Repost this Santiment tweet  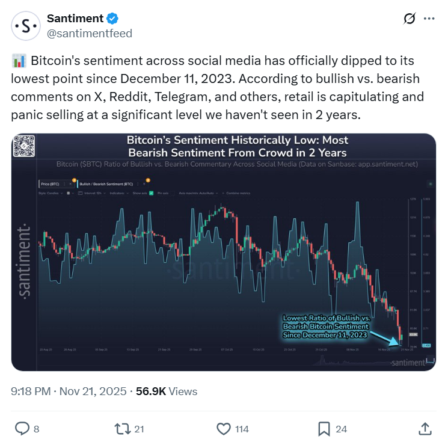coord(122,428)
